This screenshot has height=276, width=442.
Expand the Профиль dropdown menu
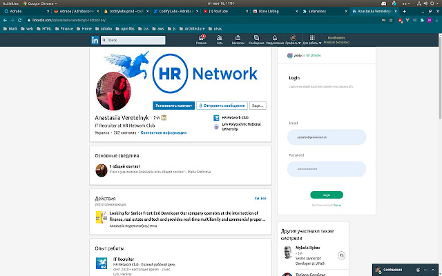click(x=293, y=40)
